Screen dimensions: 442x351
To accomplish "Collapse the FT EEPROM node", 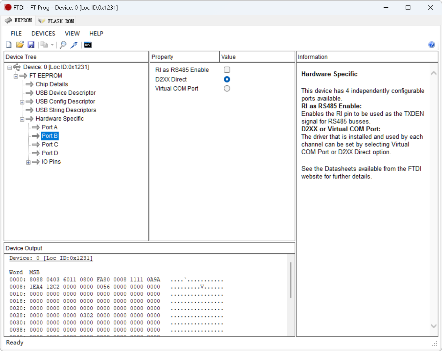I will click(16, 76).
